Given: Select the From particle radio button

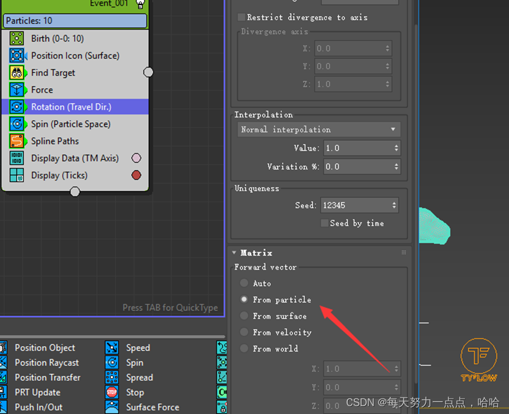Looking at the screenshot, I should pos(244,299).
